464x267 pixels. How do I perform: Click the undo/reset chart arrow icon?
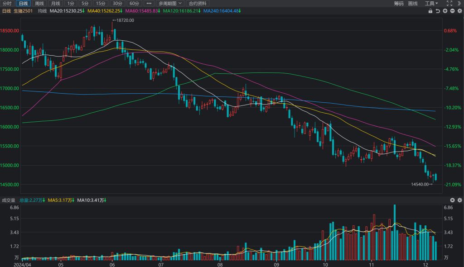pos(438,11)
